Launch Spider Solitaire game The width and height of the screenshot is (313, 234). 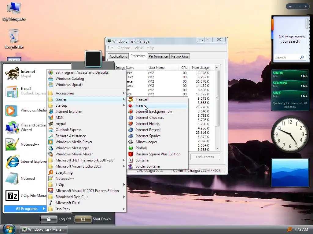coord(158,166)
